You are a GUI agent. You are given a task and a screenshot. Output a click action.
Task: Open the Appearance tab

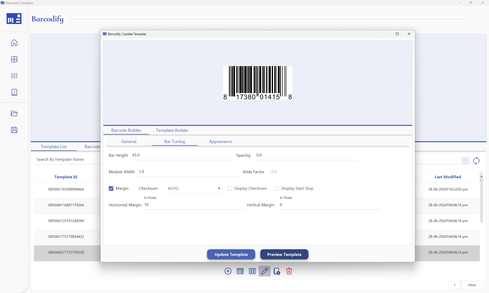pyautogui.click(x=220, y=141)
